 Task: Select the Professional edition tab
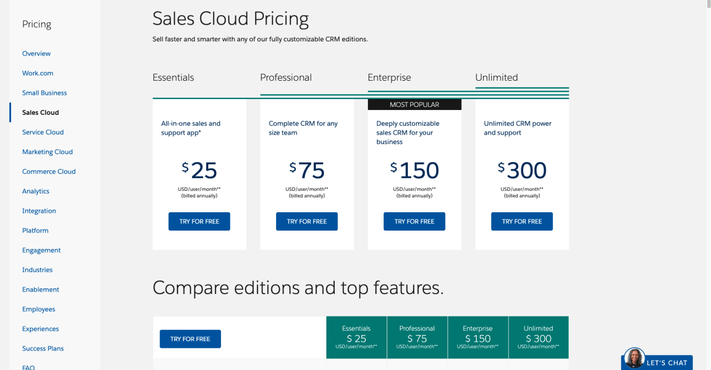[286, 78]
